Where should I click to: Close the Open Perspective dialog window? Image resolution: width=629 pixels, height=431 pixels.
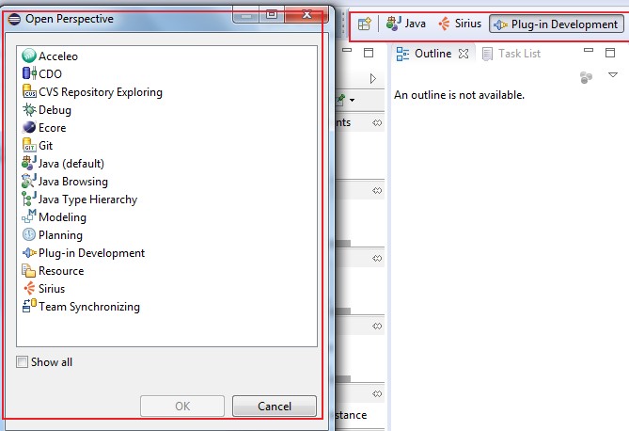pyautogui.click(x=307, y=14)
